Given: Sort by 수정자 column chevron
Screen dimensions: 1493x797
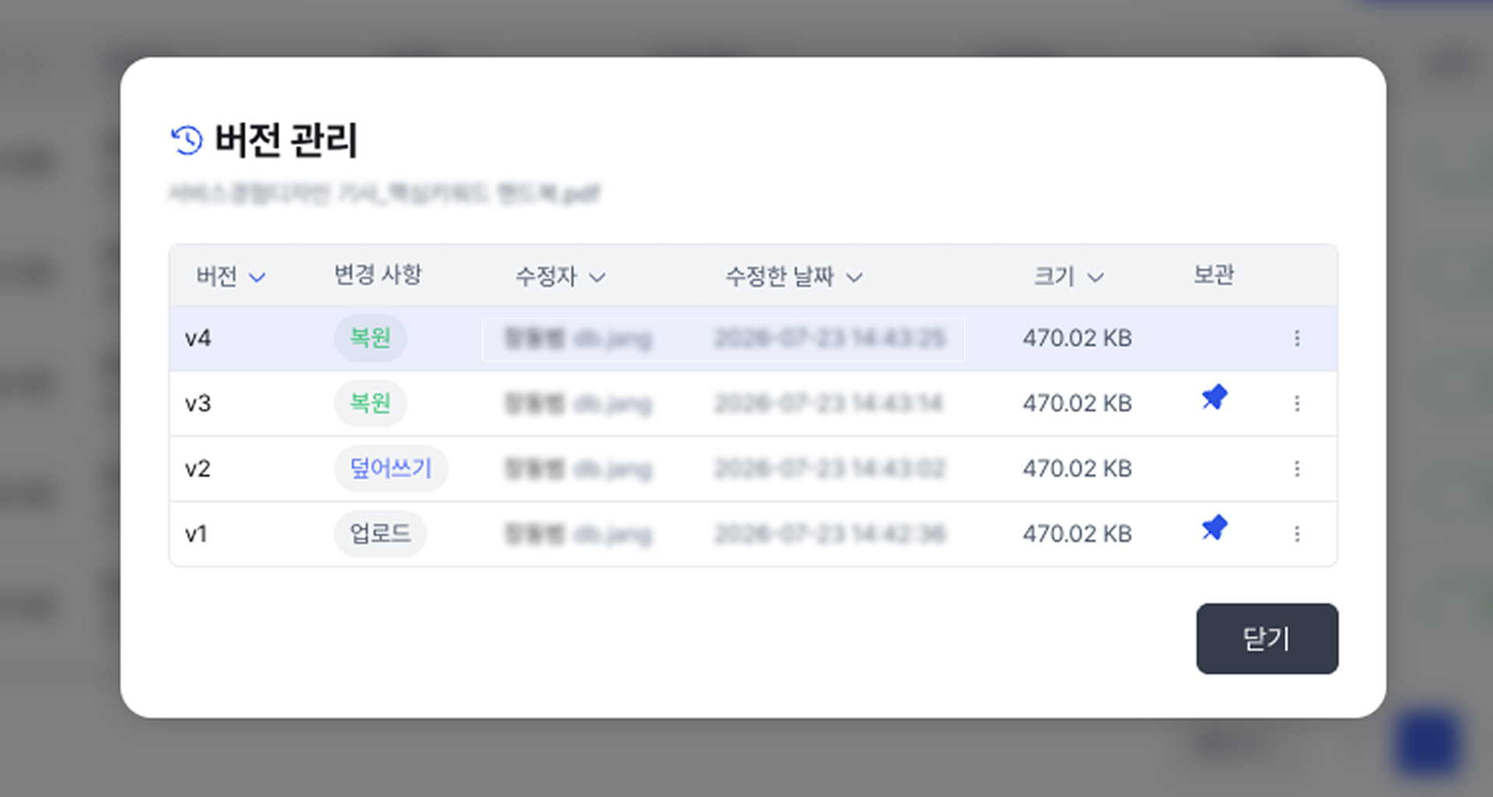Looking at the screenshot, I should (x=596, y=278).
